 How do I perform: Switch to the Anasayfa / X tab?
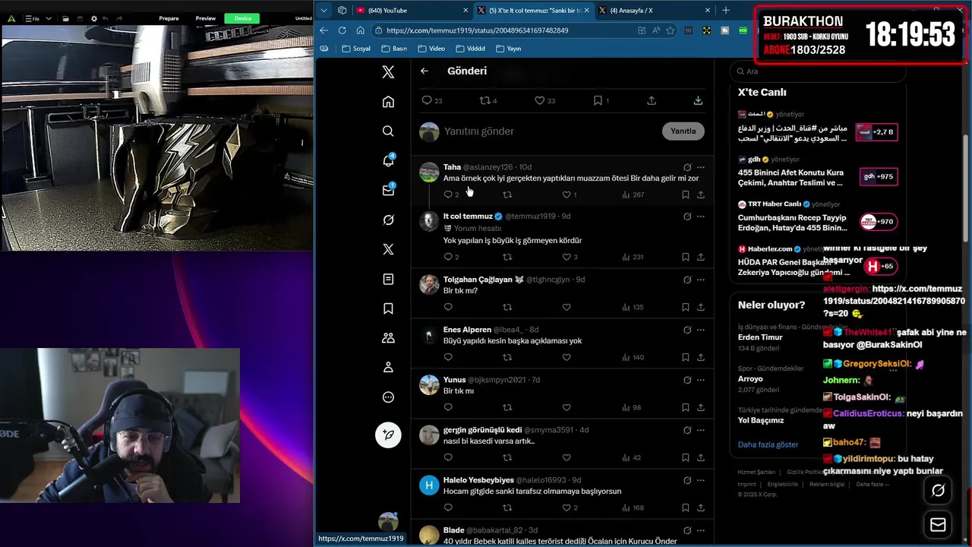[653, 11]
